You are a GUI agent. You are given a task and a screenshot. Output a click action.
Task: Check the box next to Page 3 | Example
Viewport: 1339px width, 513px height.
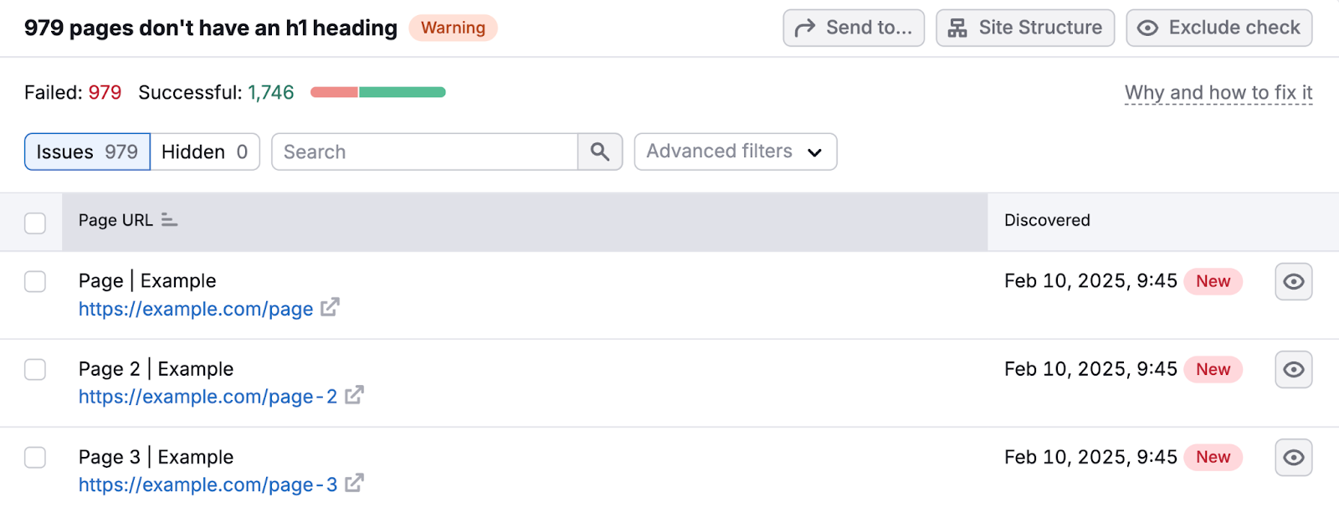click(34, 458)
